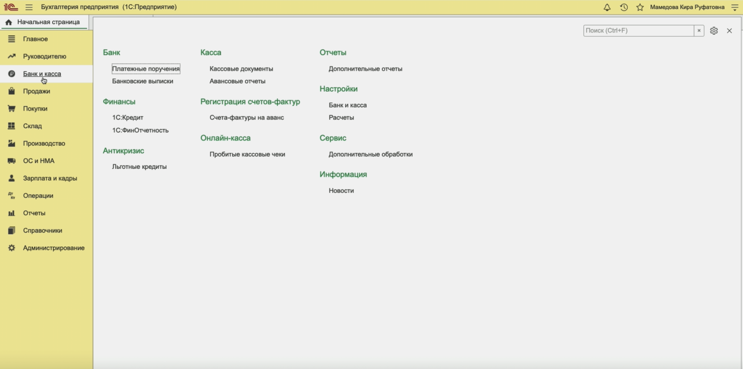
Task: Click the Покупки cart icon
Action: pyautogui.click(x=12, y=109)
